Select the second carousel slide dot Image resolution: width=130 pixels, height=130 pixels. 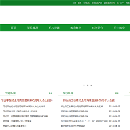87,85
